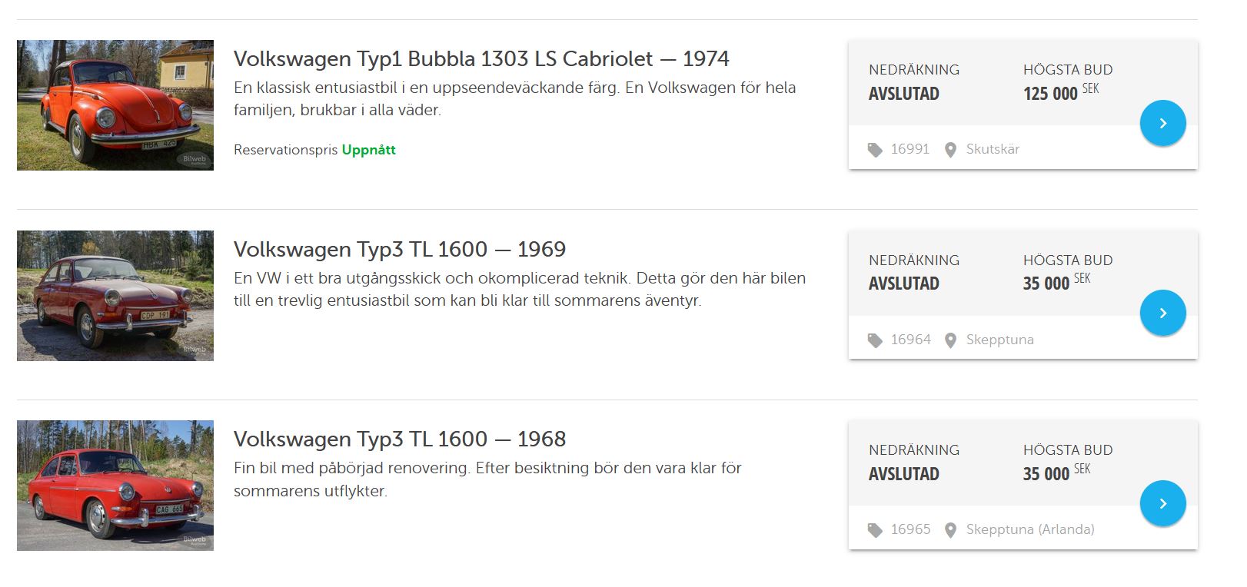
Task: Open the red 1968 Typ3 photo
Action: 115,486
